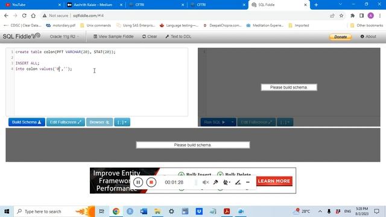Open the Oracle 11g R2 database selector
This screenshot has width=386, height=217.
coord(65,36)
